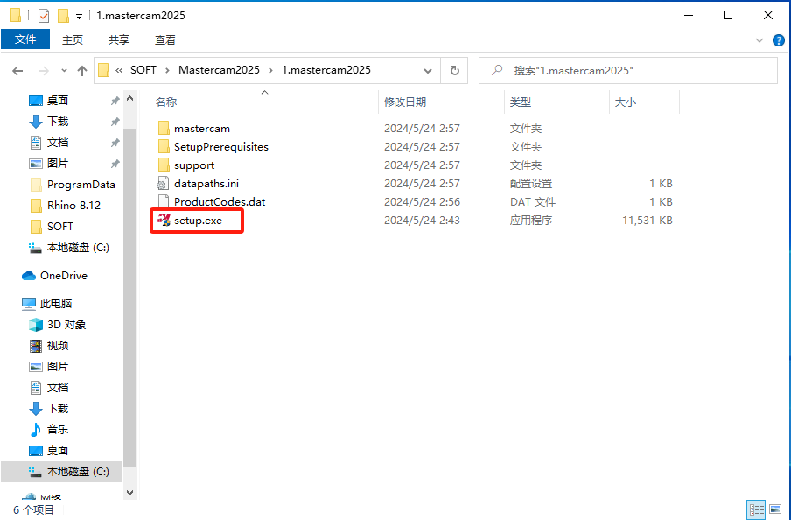Click date 2024/5/24 2:43
The height and width of the screenshot is (520, 791).
(422, 221)
